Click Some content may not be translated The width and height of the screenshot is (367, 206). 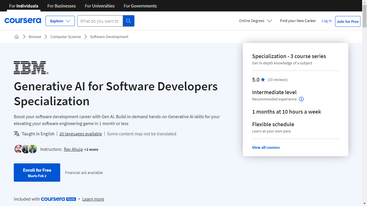(x=142, y=134)
